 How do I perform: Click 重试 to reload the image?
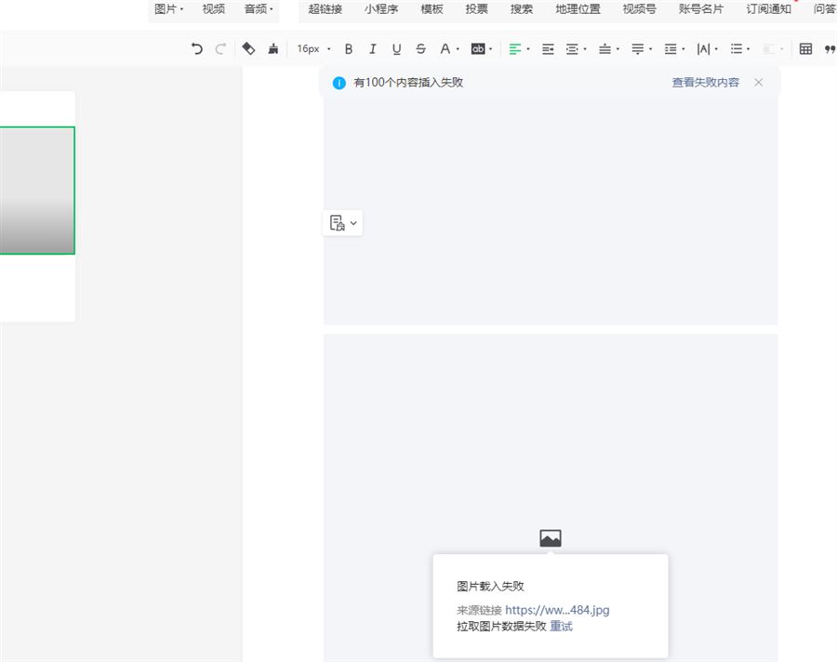(561, 627)
